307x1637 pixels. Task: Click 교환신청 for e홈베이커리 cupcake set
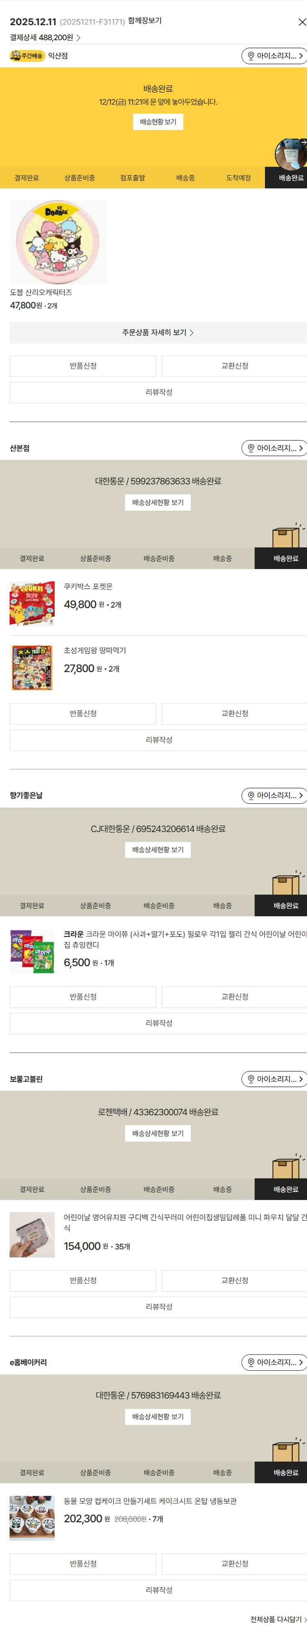[x=234, y=1563]
